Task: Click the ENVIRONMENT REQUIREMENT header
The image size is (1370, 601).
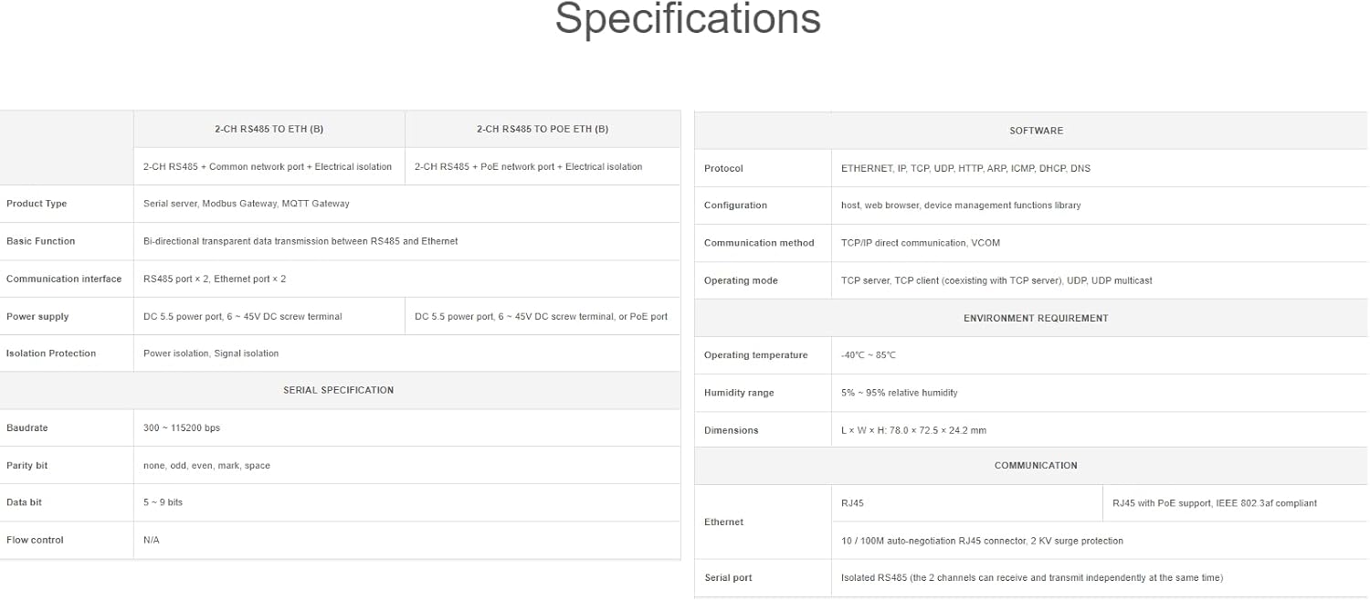Action: click(1036, 318)
